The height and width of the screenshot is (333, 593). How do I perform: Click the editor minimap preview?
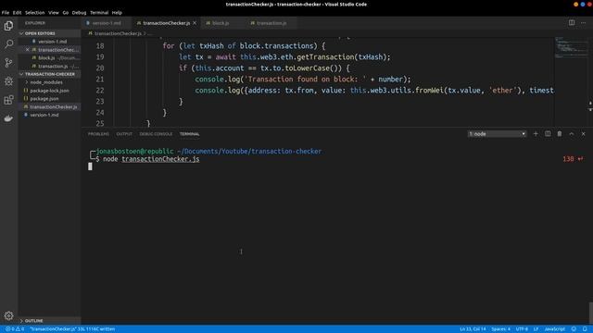(571, 47)
